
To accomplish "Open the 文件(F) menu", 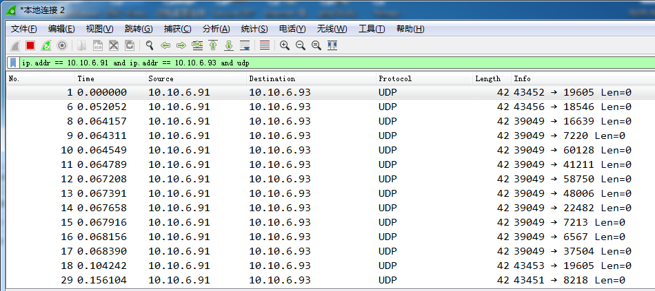I will point(24,29).
